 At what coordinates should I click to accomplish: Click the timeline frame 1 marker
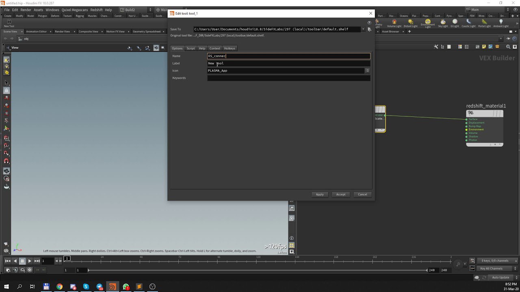[67, 258]
